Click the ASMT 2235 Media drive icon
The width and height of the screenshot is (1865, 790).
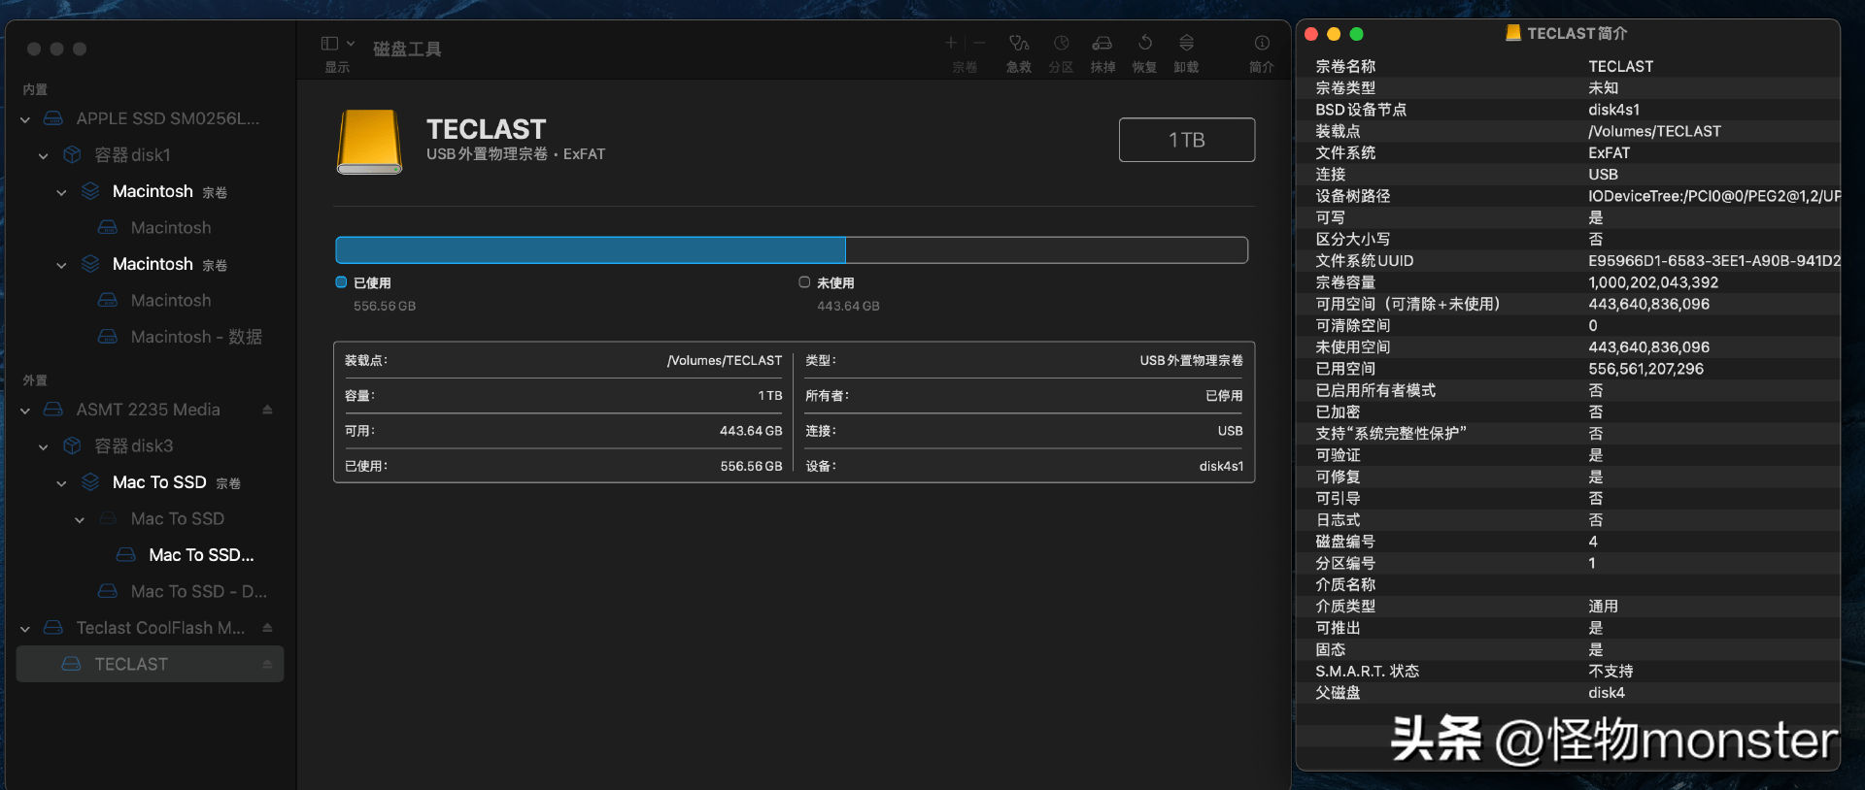[x=53, y=410]
